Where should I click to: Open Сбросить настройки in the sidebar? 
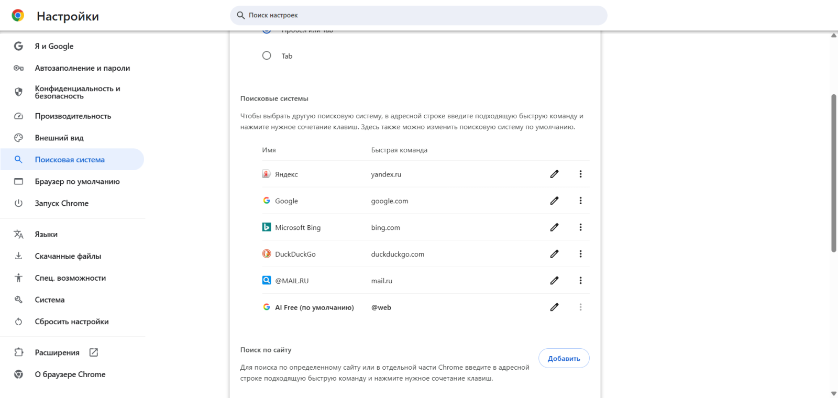pos(72,322)
